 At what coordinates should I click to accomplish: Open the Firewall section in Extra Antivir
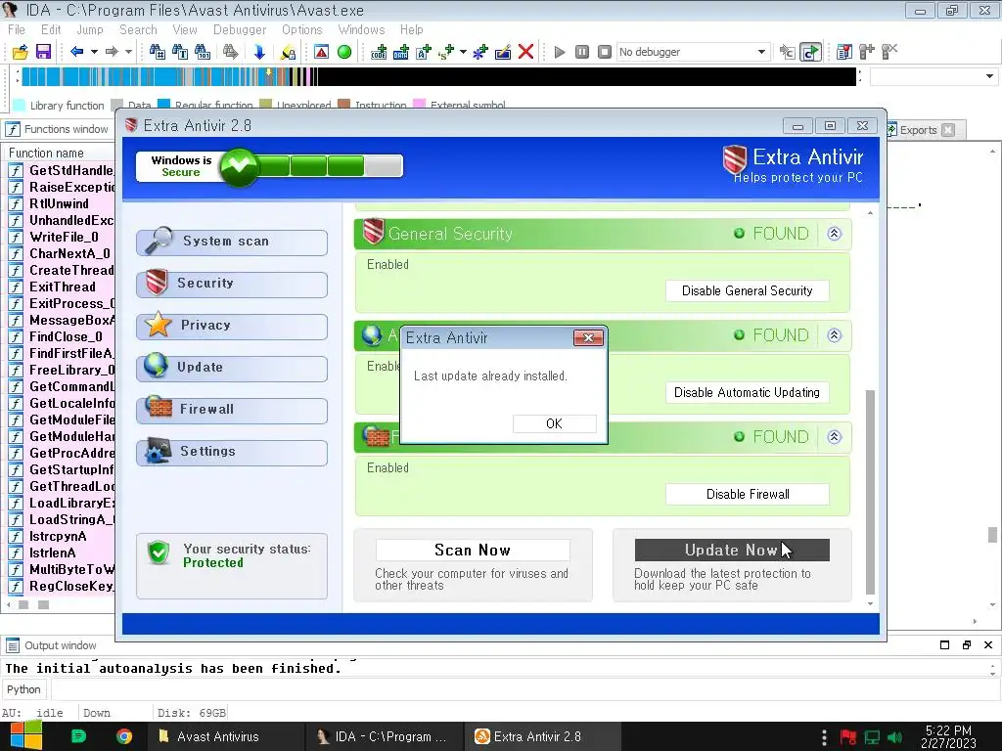[x=232, y=410]
